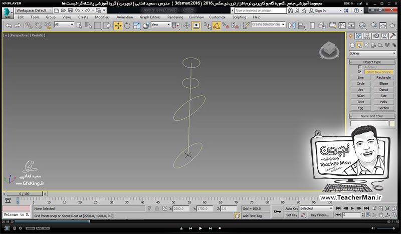Click the object name input field

tap(369, 124)
